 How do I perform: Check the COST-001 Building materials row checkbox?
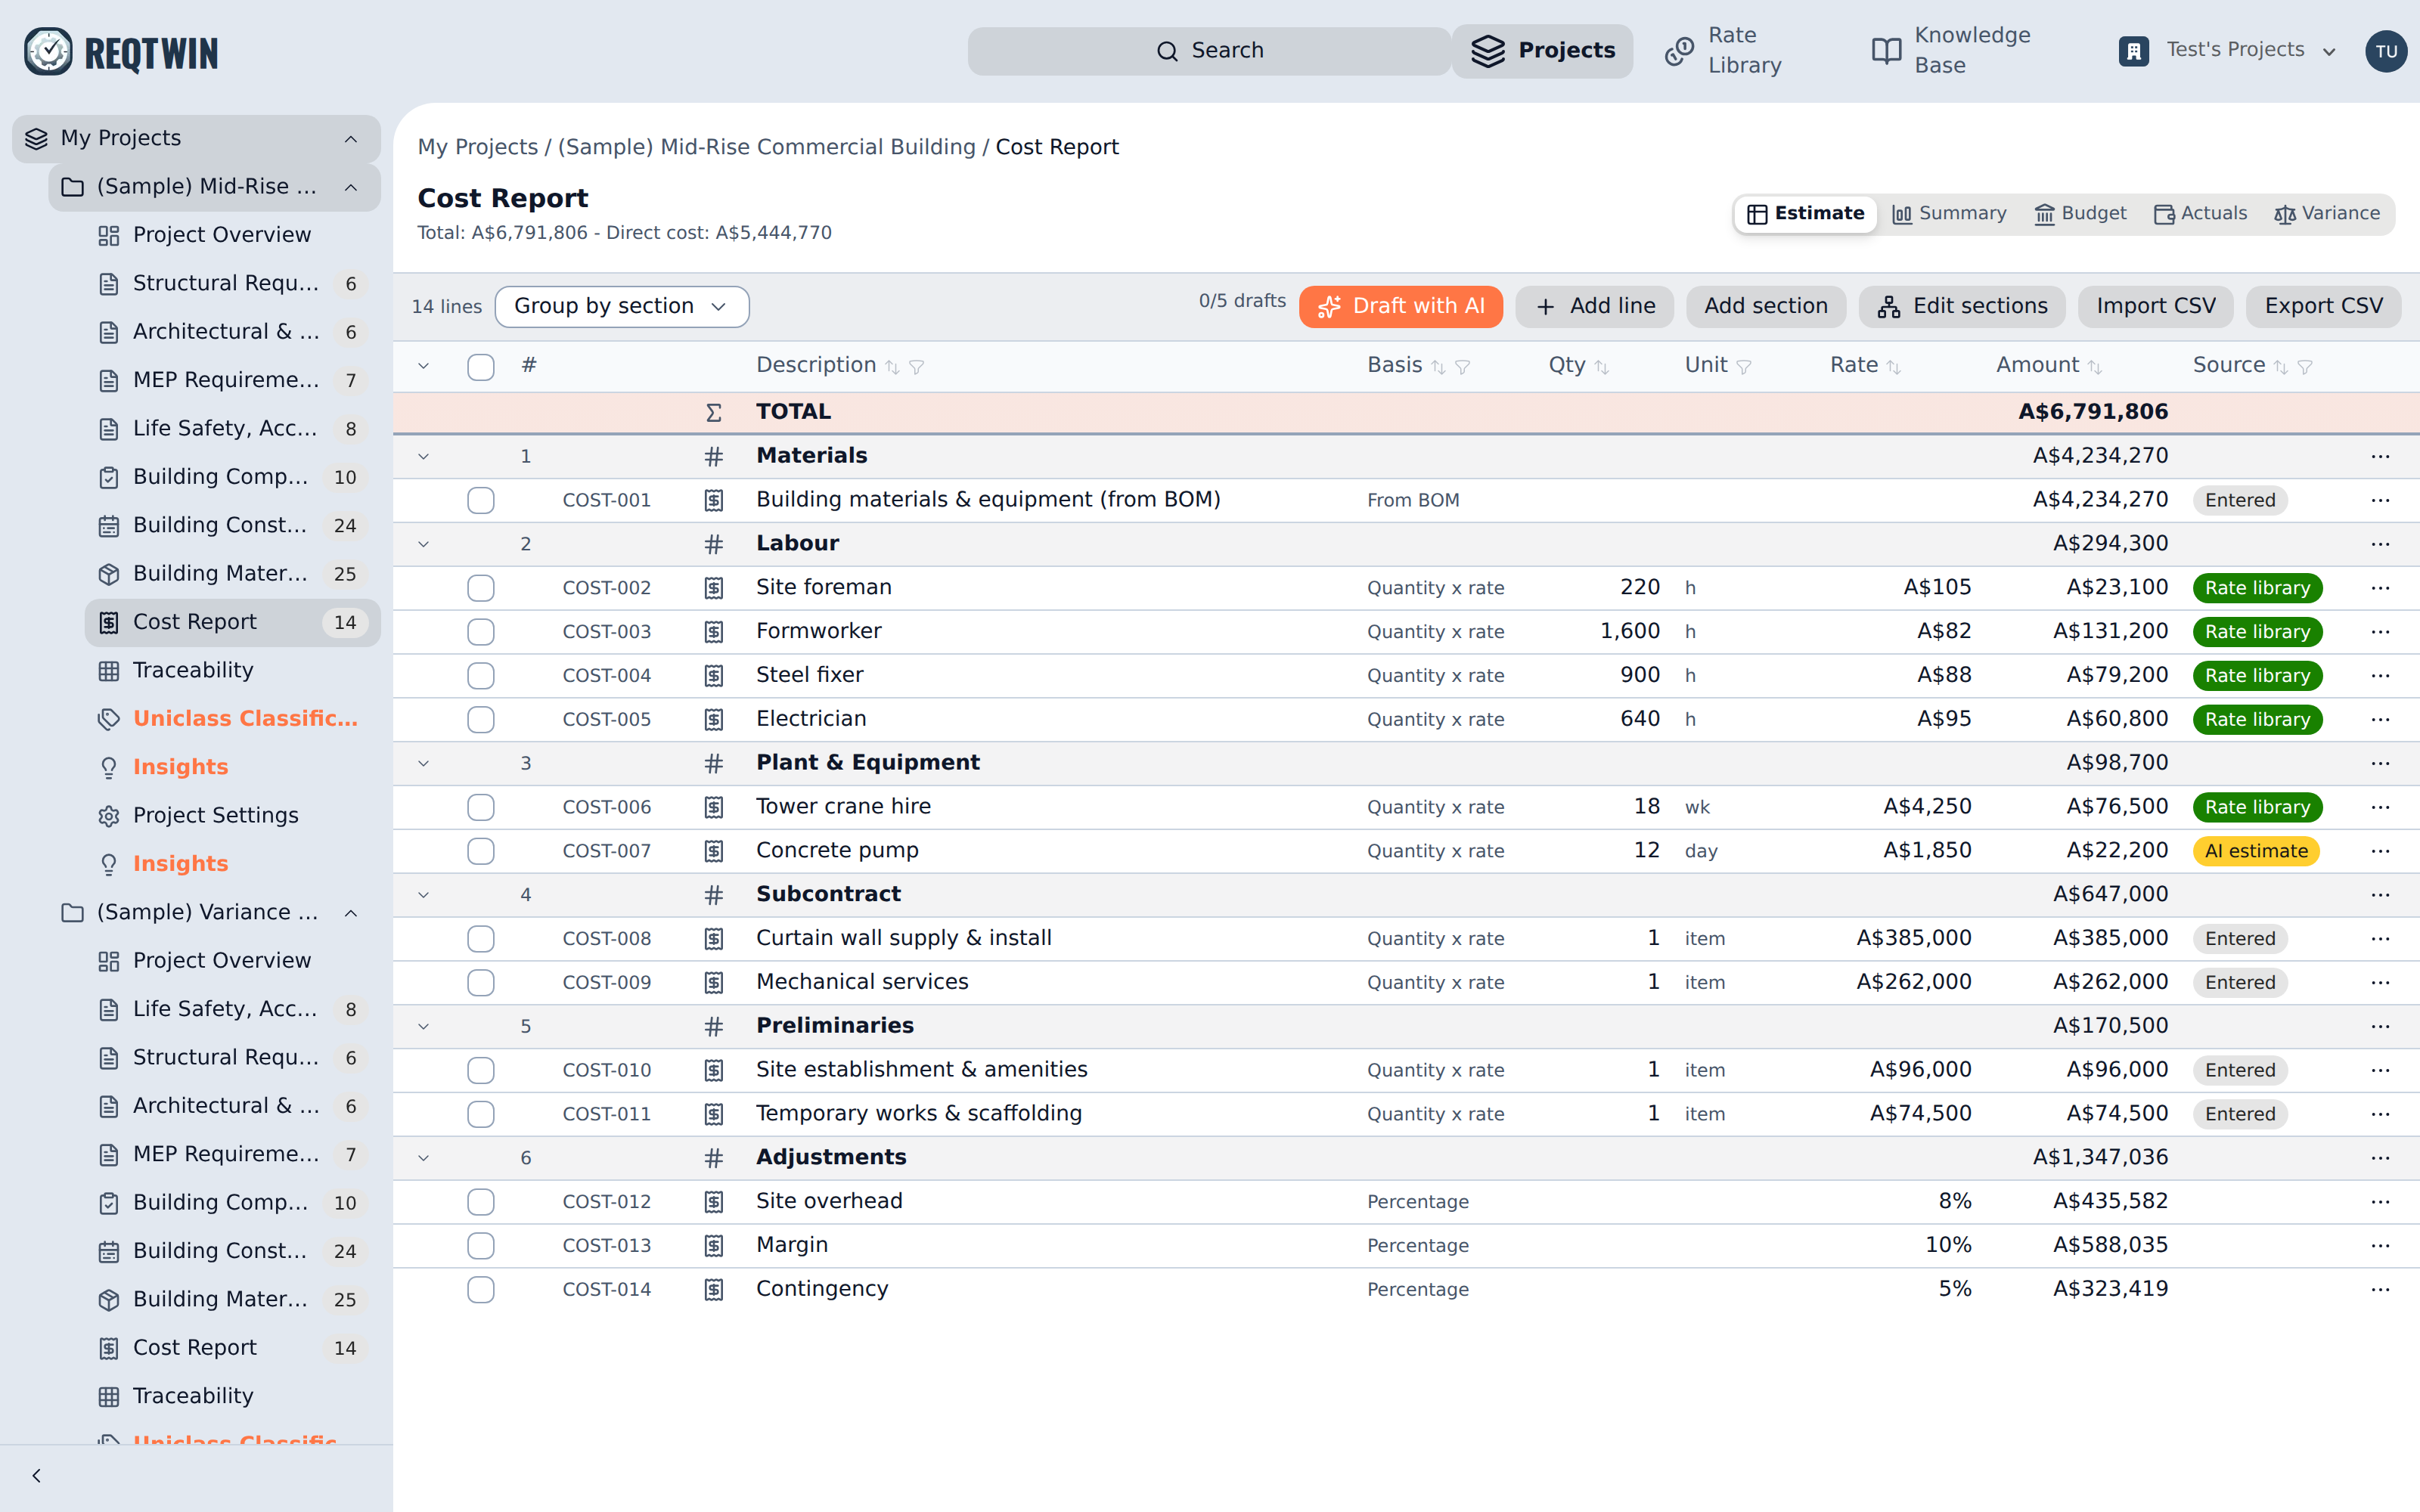point(481,500)
